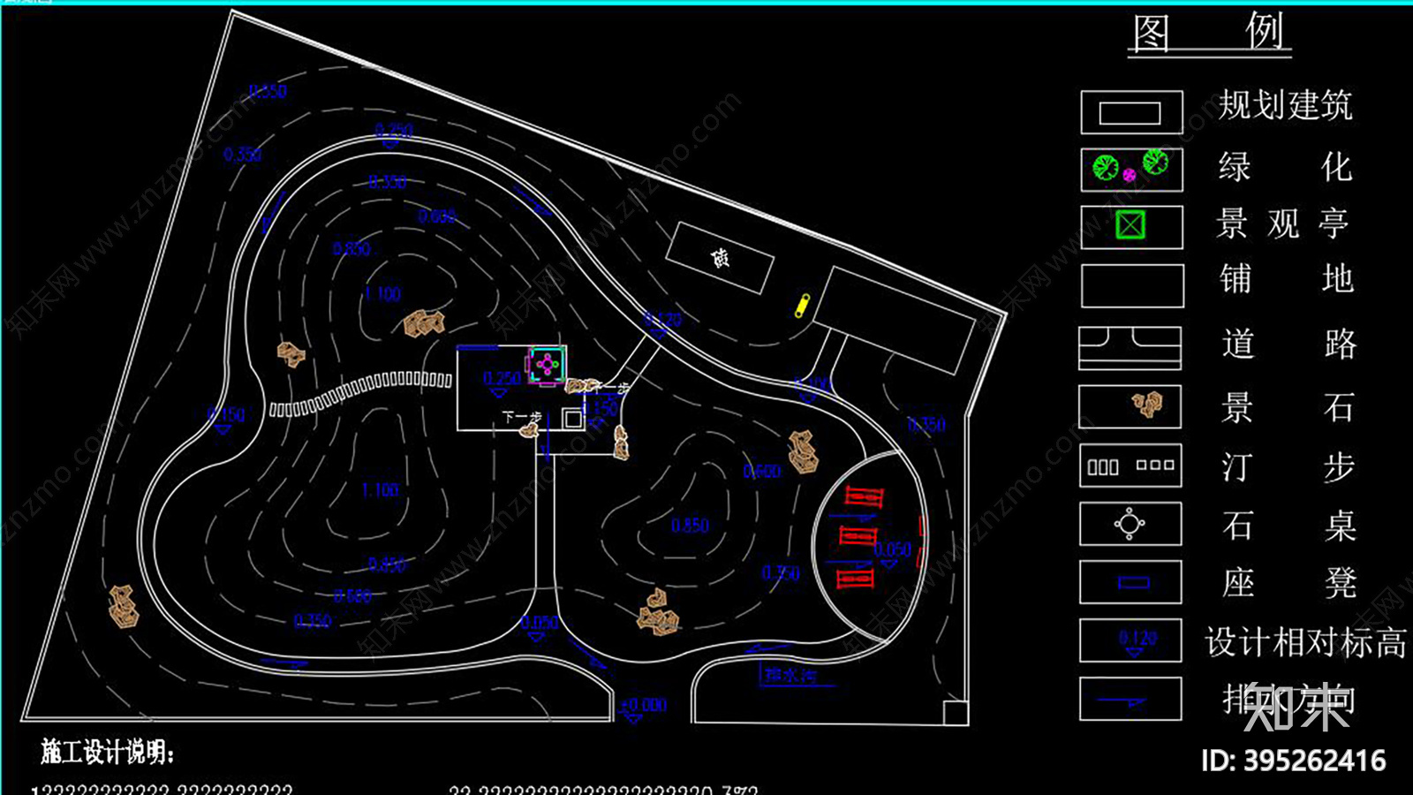The height and width of the screenshot is (795, 1413).
Task: Click the 图例 legend title
Action: [1209, 34]
